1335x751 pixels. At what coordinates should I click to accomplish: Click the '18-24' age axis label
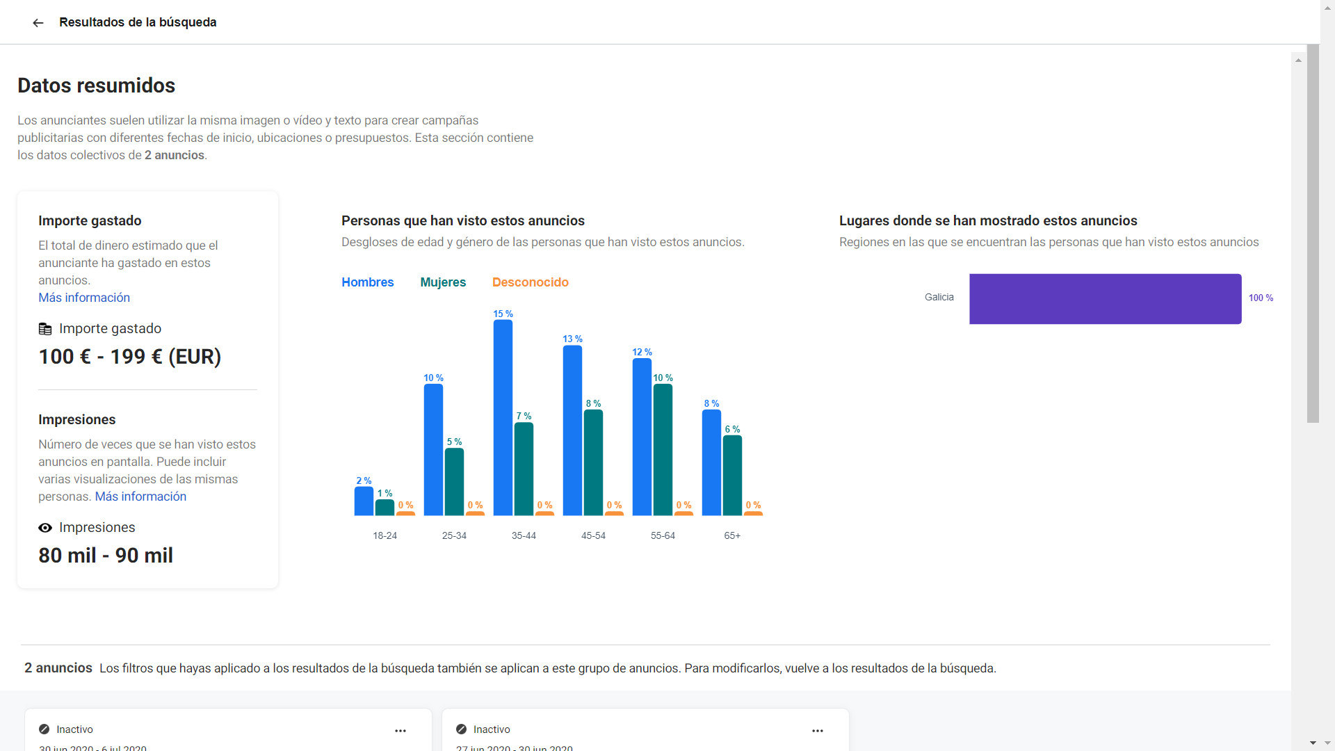385,536
